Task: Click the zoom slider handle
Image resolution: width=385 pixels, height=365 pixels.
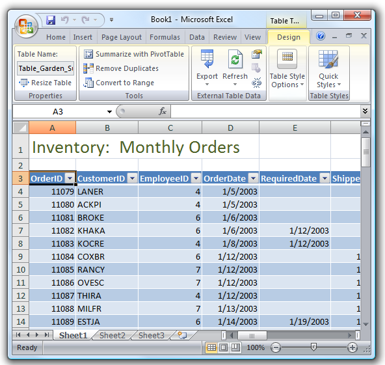Action: point(313,347)
